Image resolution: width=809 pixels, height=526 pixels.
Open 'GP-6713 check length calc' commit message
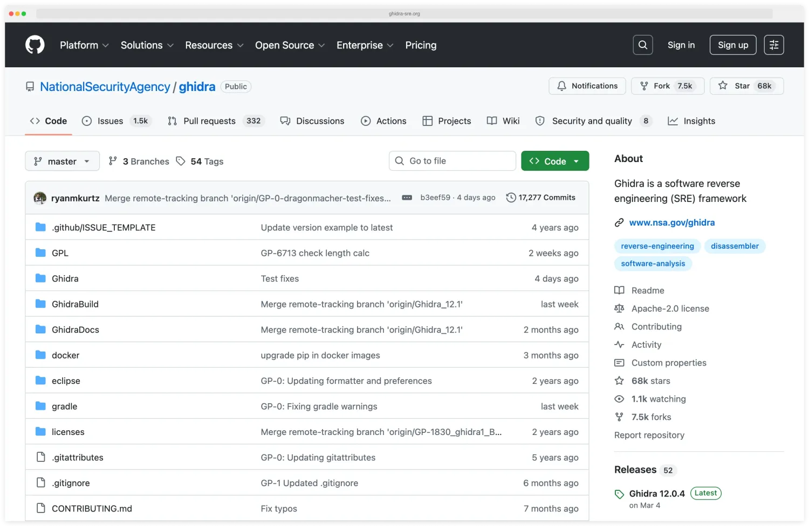[315, 253]
